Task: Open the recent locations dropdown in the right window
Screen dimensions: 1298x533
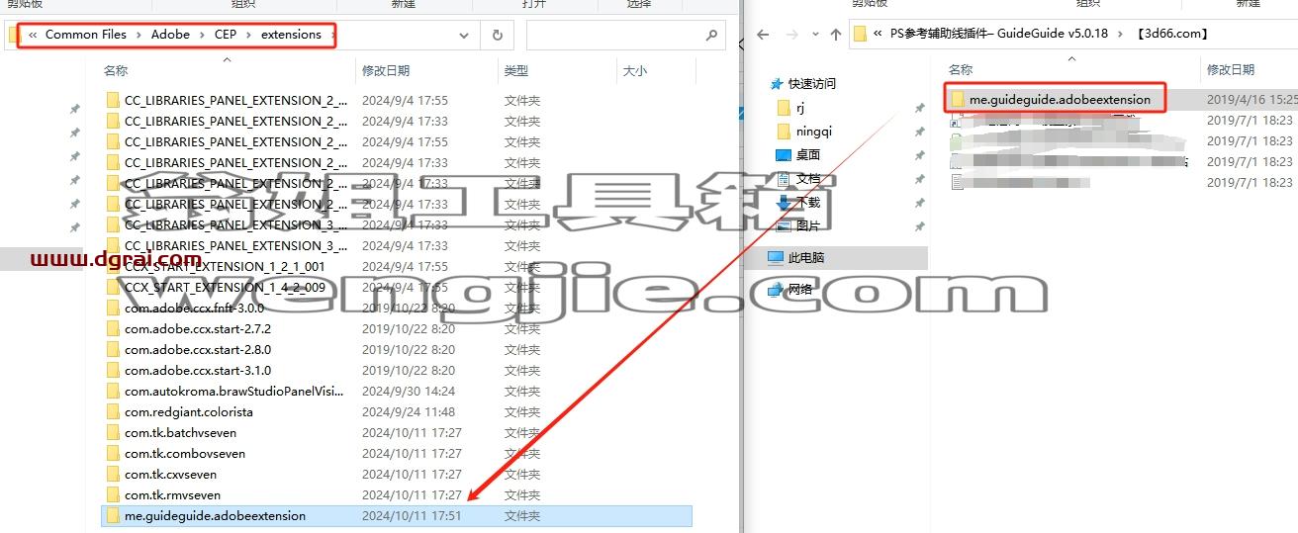Action: point(814,35)
